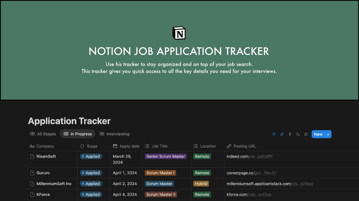Open the filter icon in database toolbar
The image size is (359, 201).
coord(274,134)
